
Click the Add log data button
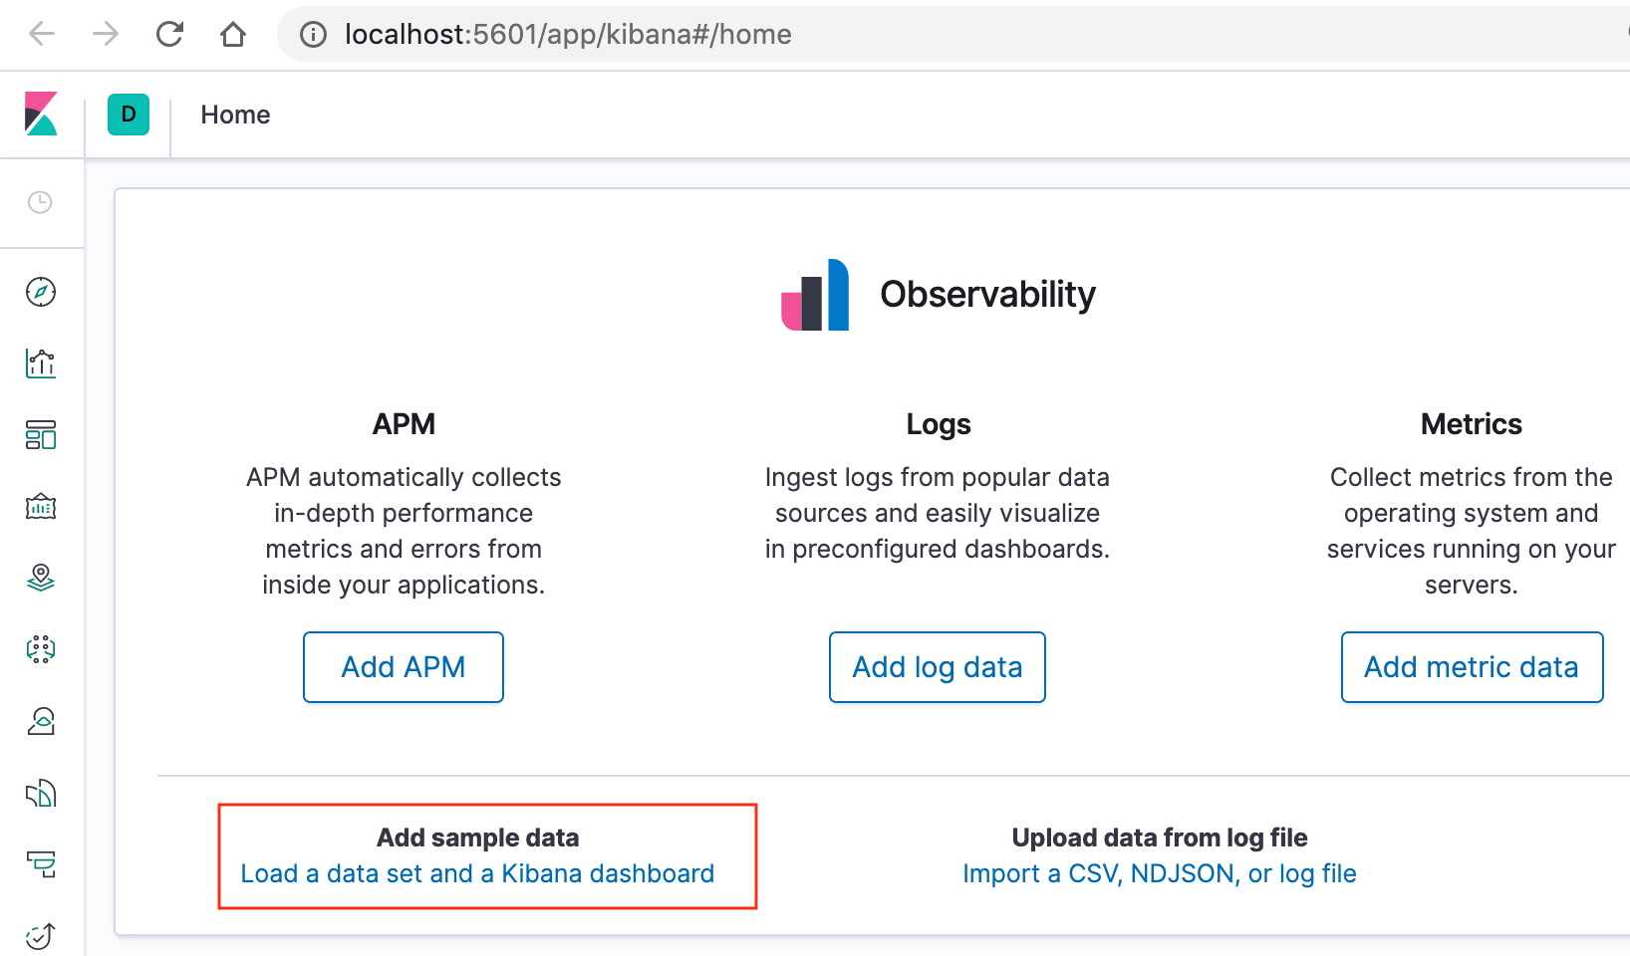938,667
